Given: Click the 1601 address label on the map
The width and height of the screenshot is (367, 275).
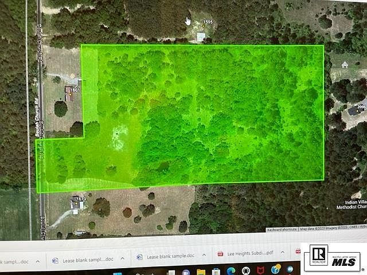Looking at the screenshot, I should [75, 90].
